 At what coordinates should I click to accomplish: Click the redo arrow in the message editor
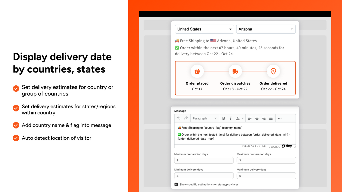(x=186, y=118)
